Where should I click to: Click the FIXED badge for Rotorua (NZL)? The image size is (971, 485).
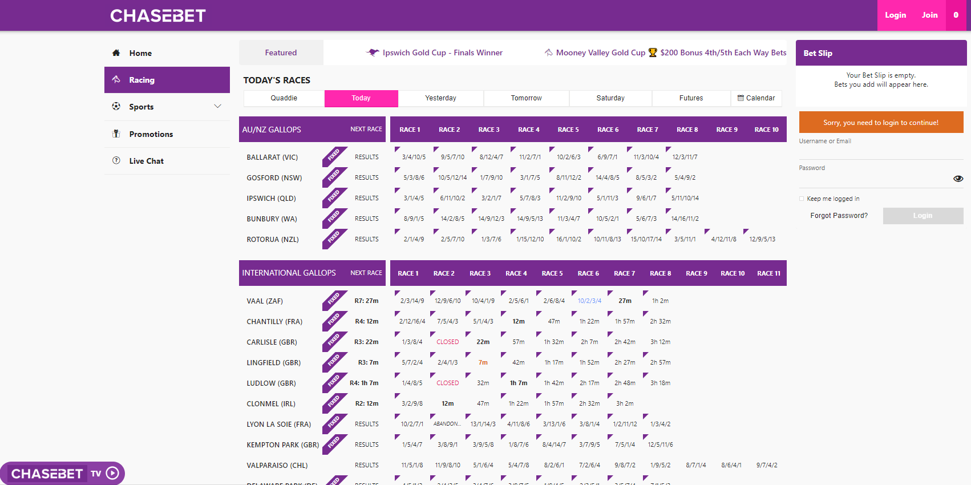pyautogui.click(x=334, y=239)
